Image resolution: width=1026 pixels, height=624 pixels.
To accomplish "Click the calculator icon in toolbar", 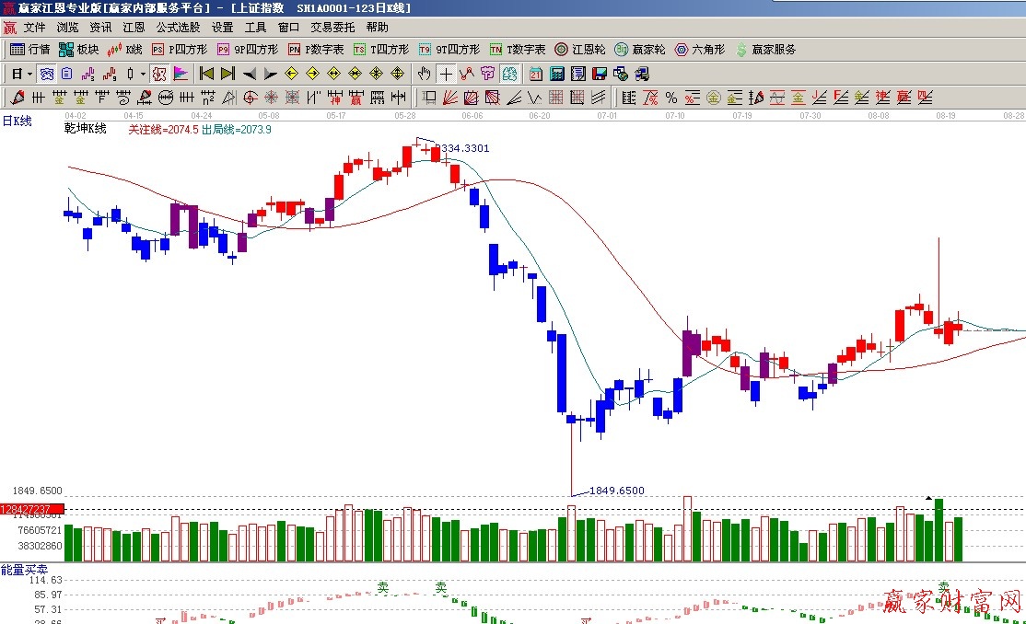I will tap(557, 74).
